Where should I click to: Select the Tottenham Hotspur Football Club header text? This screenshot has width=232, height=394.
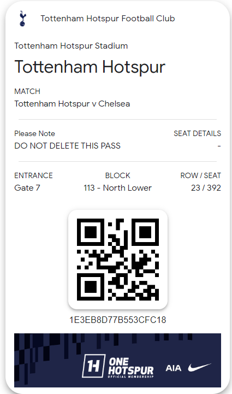tap(108, 19)
